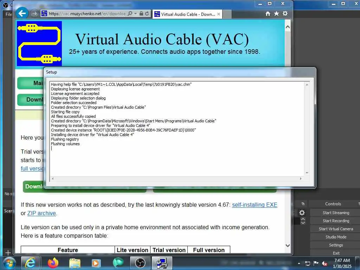This screenshot has height=270, width=360.
Task: Click "Flushing volumes" line in Setup log
Action: 65,144
